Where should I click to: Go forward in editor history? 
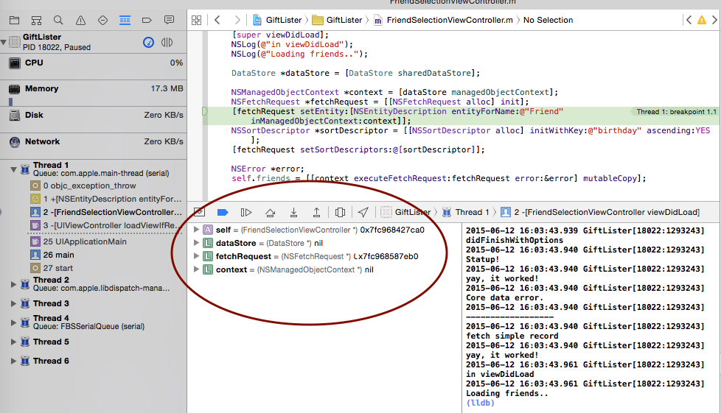tap(237, 20)
